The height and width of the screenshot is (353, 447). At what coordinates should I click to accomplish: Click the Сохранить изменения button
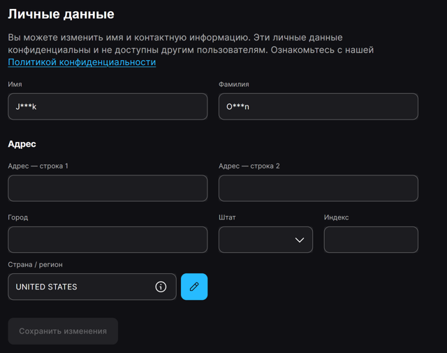coord(63,331)
